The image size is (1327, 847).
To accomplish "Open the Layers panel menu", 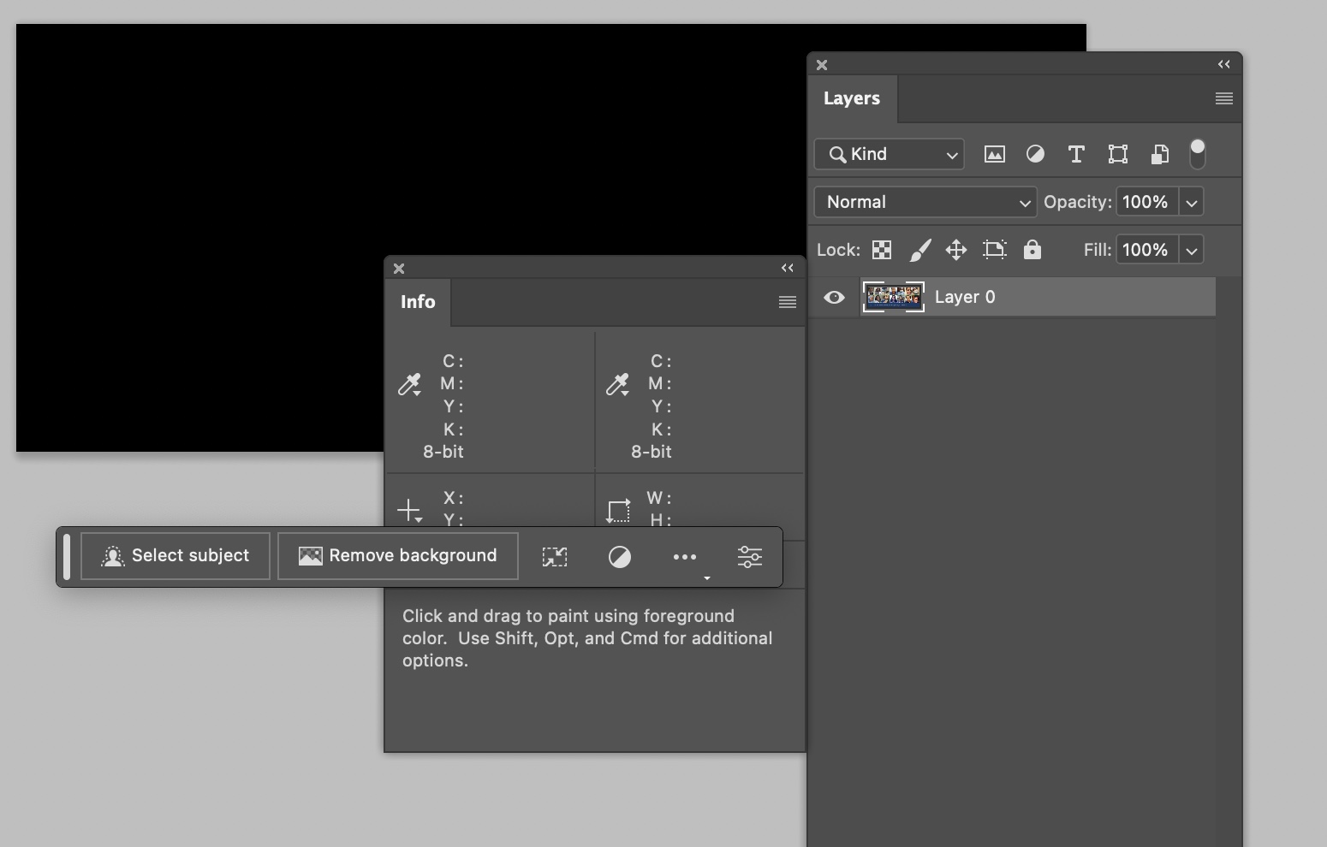I will (1223, 98).
